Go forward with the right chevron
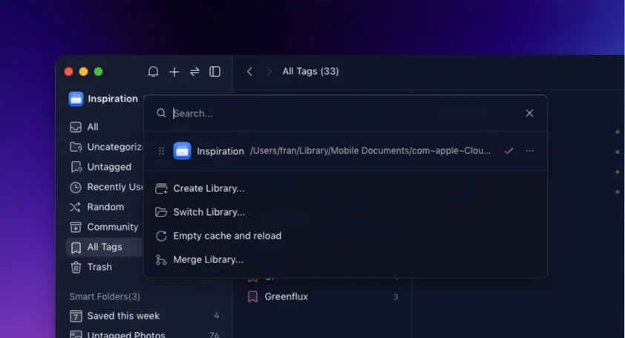This screenshot has width=625, height=338. (269, 72)
